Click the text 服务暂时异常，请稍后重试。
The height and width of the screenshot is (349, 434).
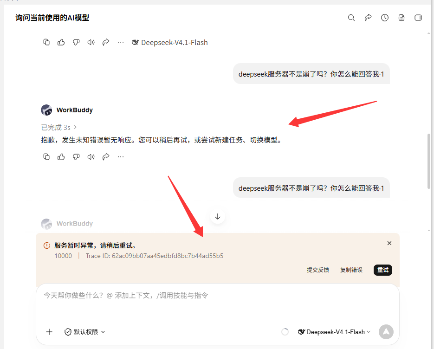click(95, 246)
